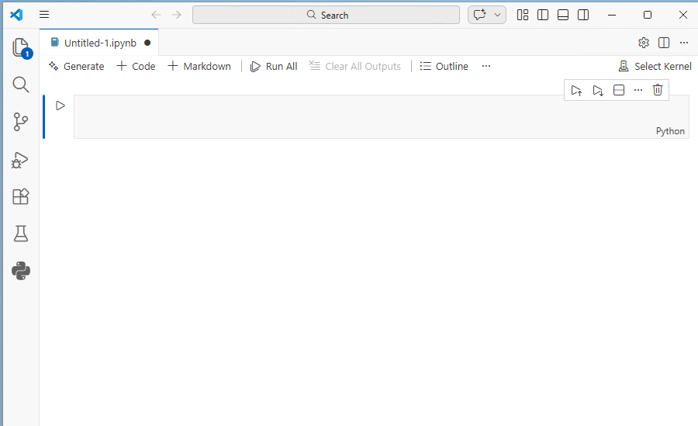The width and height of the screenshot is (698, 426).
Task: Click Generate in notebook toolbar
Action: [x=76, y=67]
